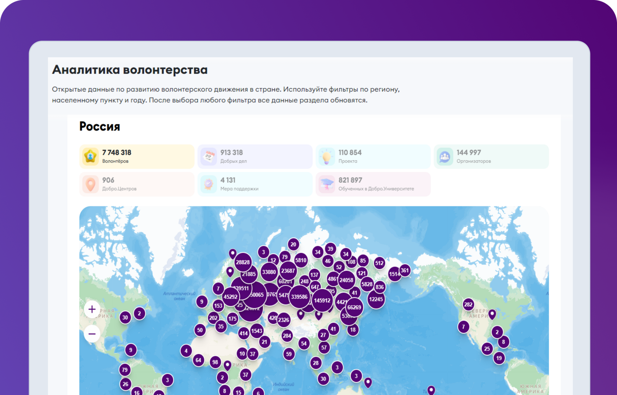Zoom out the map with minus button

coord(92,334)
